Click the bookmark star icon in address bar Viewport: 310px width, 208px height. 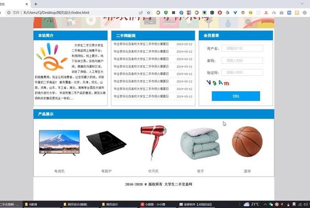tap(148, 13)
